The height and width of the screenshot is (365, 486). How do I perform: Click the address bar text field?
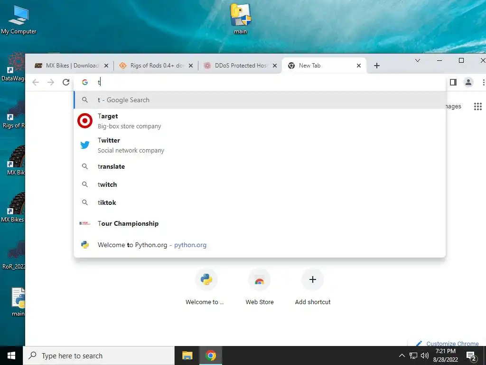(260, 82)
